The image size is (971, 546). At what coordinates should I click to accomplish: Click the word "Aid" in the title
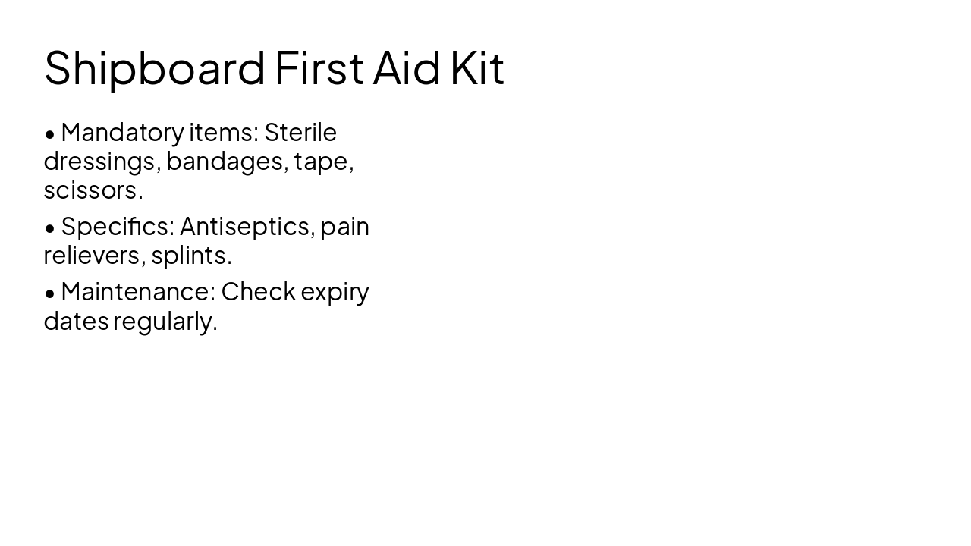(x=407, y=68)
